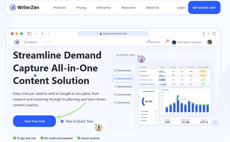Image resolution: width=230 pixels, height=142 pixels.
Task: Click the '15-day free trial' green checkmark
Action: point(15,138)
